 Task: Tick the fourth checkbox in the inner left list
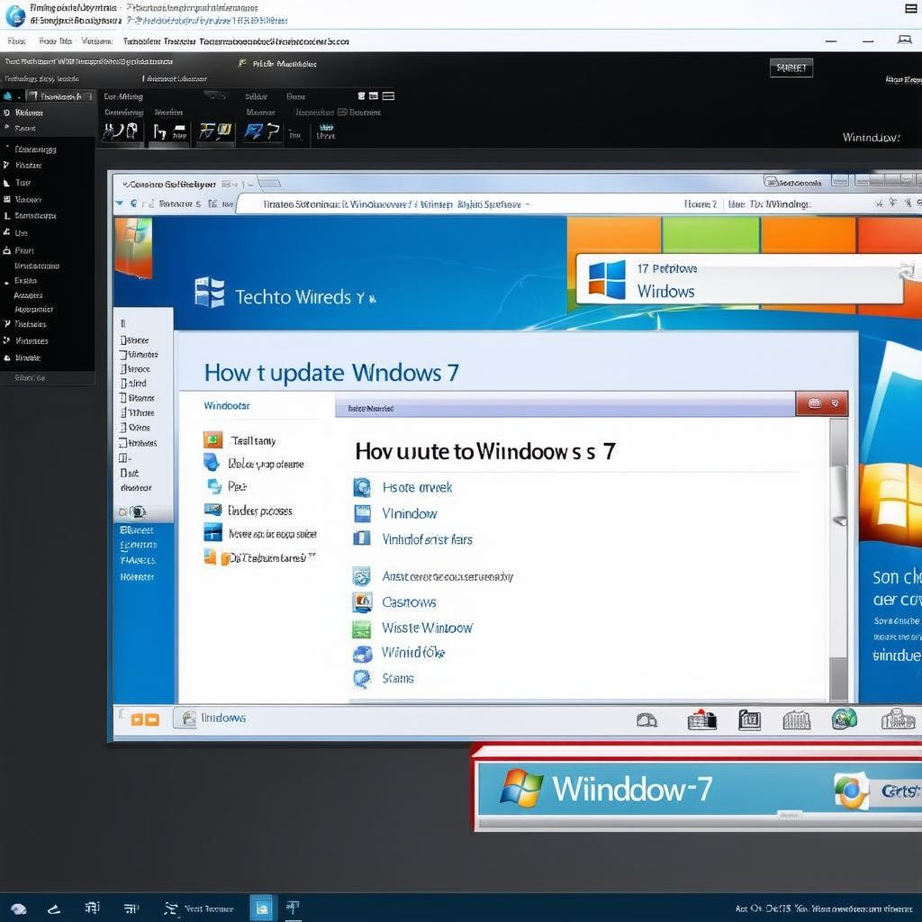point(124,384)
